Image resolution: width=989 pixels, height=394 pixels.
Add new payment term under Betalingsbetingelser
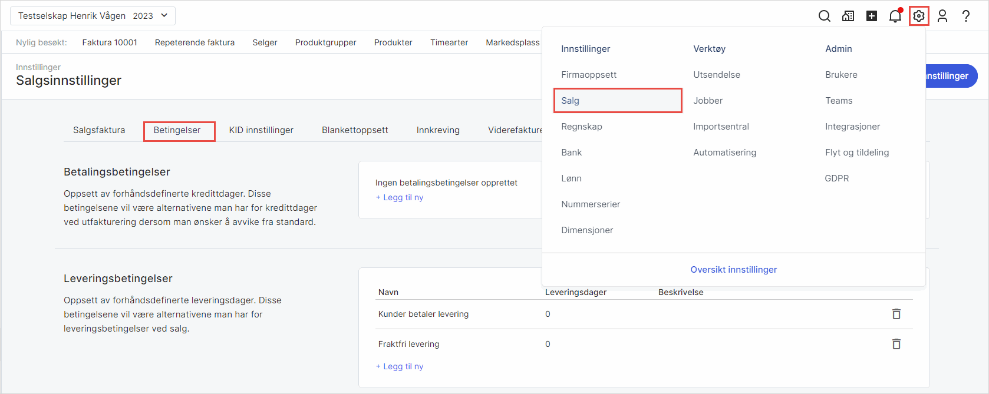(x=400, y=198)
